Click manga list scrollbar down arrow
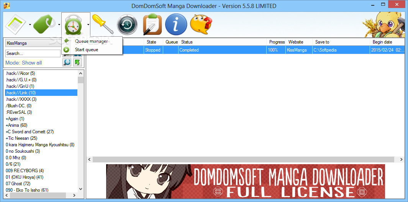The image size is (408, 202). pos(80,189)
